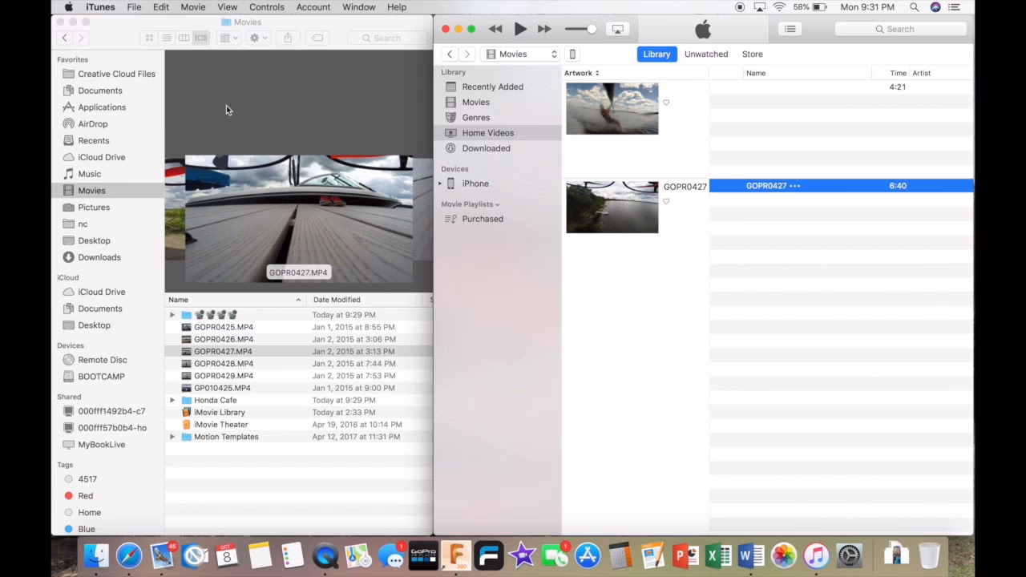Click the iTunes rewind button
This screenshot has width=1026, height=577.
click(x=495, y=29)
